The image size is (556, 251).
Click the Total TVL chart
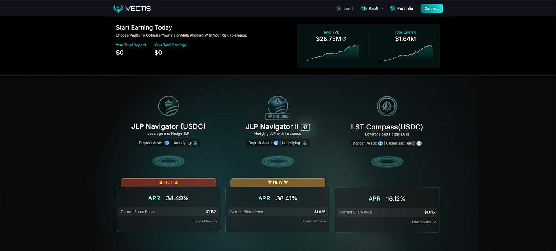coord(331,53)
